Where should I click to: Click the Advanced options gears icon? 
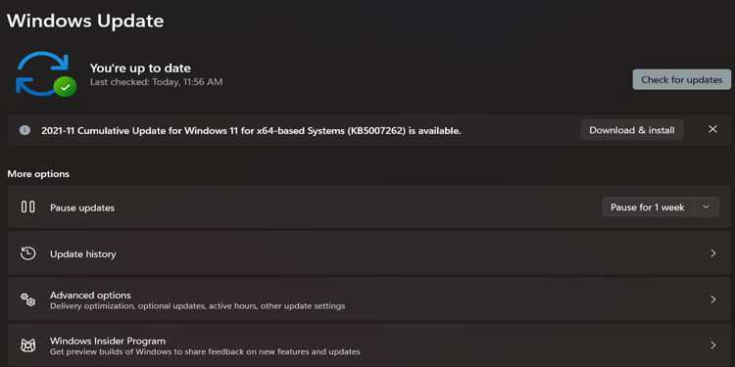pos(28,299)
